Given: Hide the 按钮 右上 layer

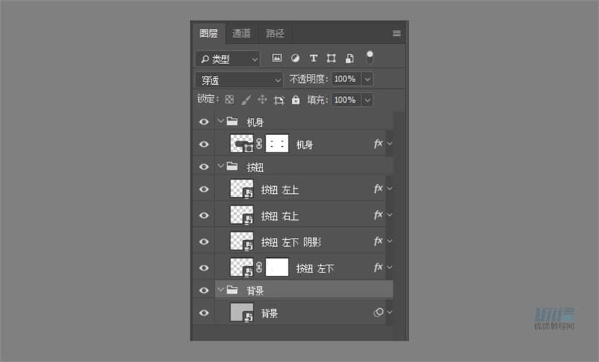Looking at the screenshot, I should [204, 215].
